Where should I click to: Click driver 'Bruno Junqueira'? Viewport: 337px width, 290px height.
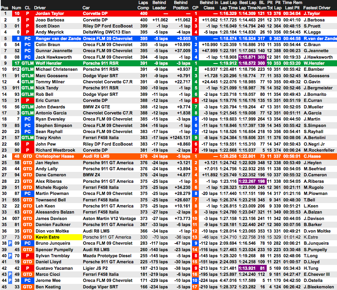tap(53, 243)
